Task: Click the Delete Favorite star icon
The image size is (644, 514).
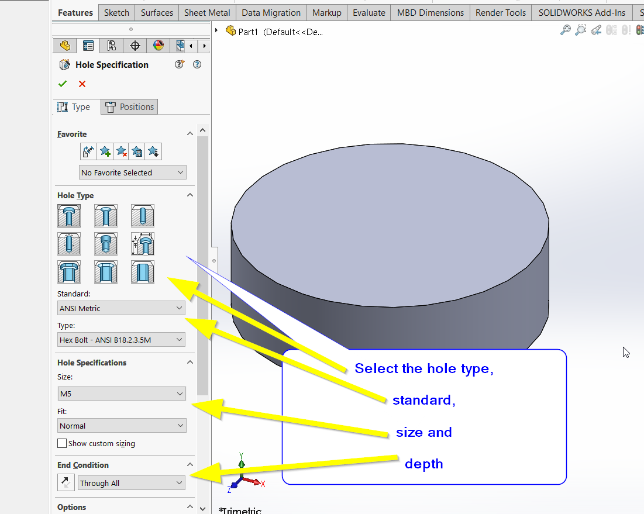Action: click(x=121, y=152)
